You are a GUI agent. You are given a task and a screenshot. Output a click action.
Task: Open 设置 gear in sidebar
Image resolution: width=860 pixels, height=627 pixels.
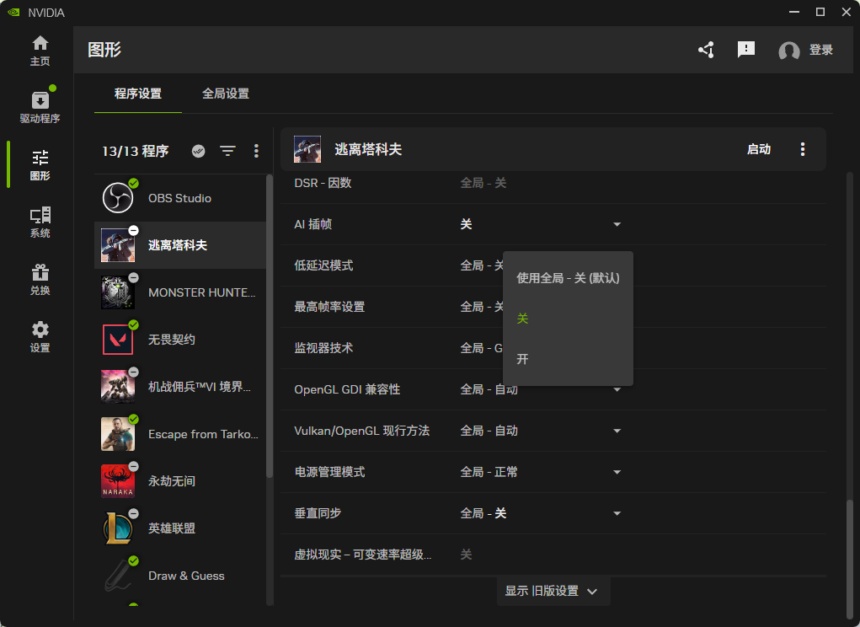tap(40, 337)
